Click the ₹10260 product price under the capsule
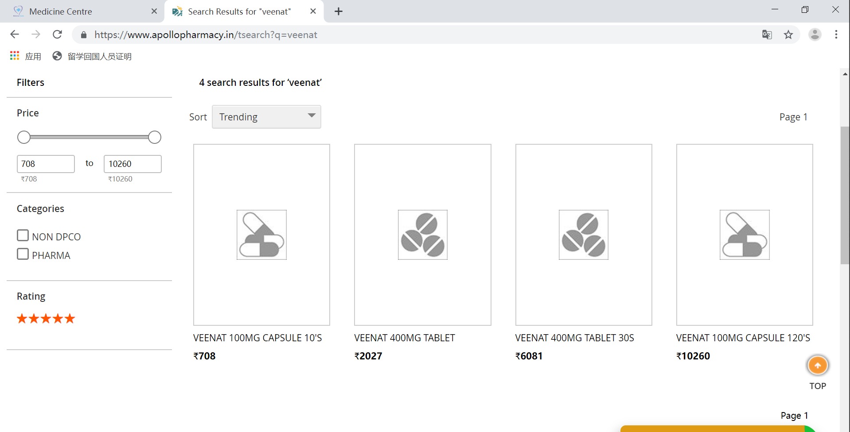The image size is (850, 432). click(693, 356)
